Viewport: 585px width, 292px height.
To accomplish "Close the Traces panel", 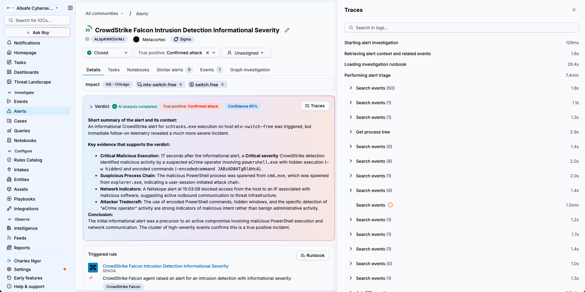I will pos(574,10).
